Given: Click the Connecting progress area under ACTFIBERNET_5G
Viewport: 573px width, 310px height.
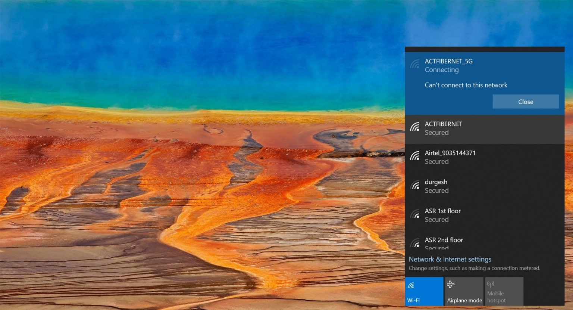Looking at the screenshot, I should tap(442, 70).
